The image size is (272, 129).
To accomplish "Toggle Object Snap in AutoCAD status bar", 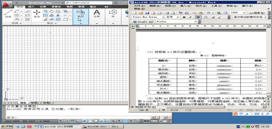I will pos(90,121).
